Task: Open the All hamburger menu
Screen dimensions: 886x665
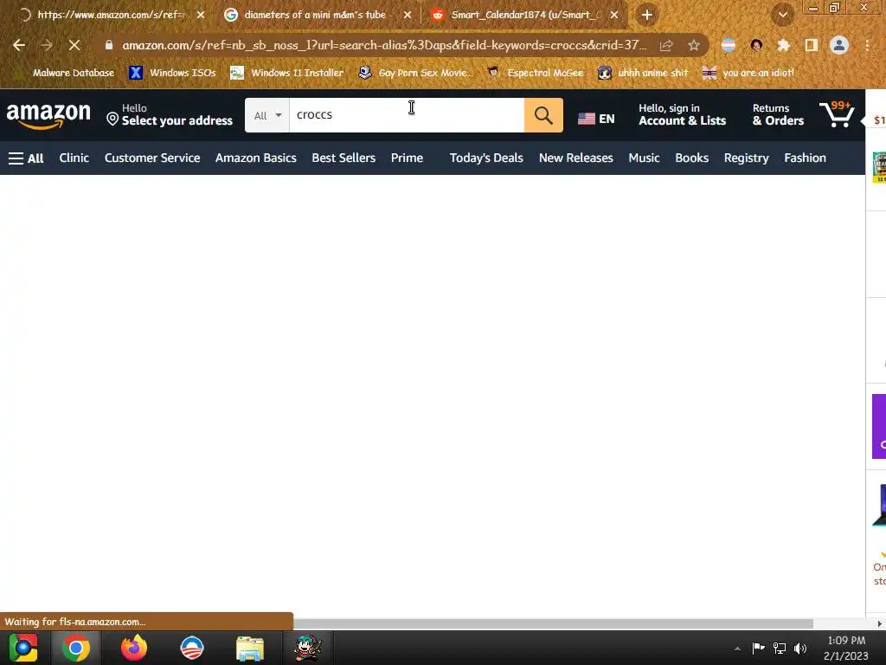Action: click(x=26, y=158)
